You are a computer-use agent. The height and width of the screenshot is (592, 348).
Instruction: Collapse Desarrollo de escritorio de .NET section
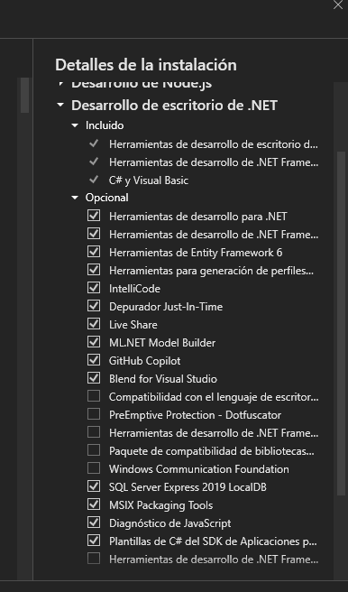60,106
